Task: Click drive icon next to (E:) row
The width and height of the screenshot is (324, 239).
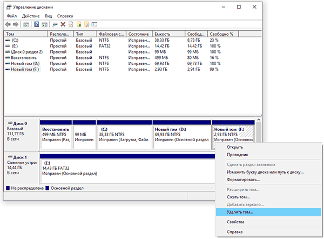Action: point(8,46)
